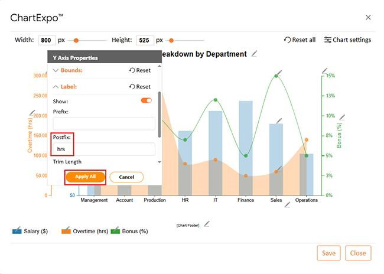Expand the Bounds section

point(56,70)
